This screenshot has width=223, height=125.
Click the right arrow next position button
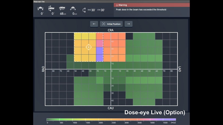coord(128,24)
